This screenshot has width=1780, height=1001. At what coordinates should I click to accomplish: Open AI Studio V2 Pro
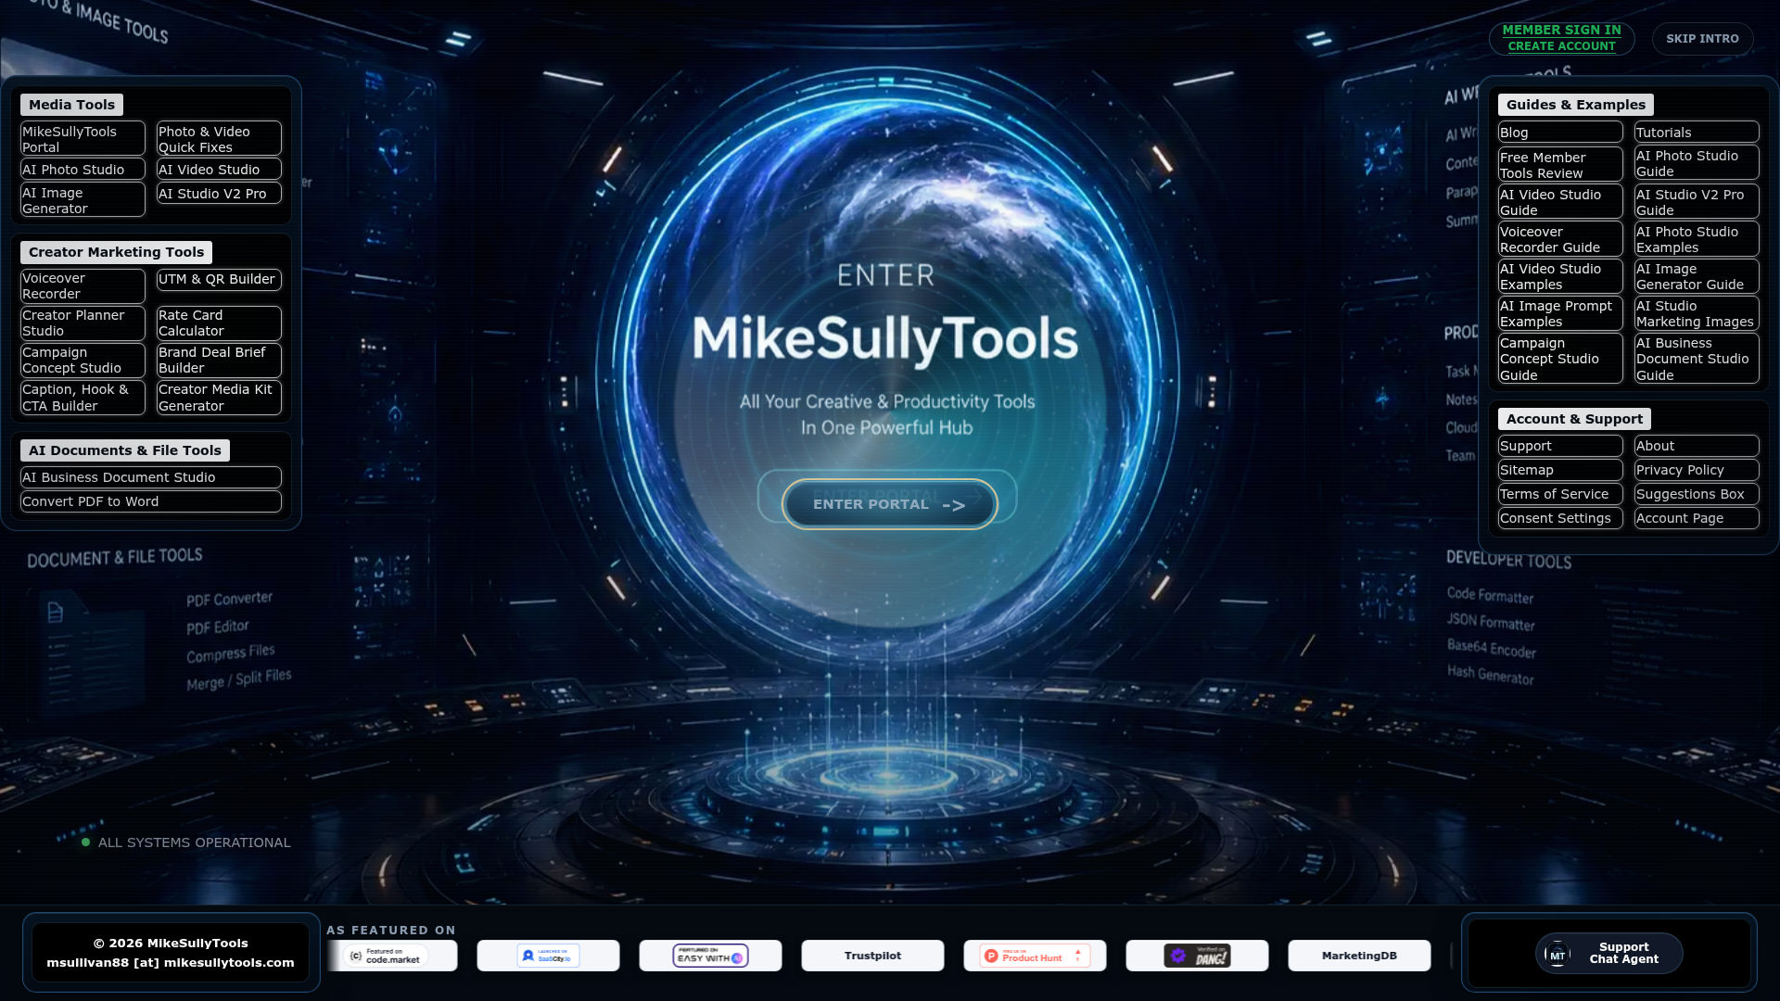[219, 194]
